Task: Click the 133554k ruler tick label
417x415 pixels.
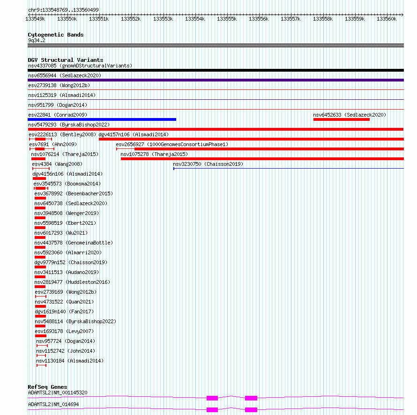Action: click(x=195, y=19)
